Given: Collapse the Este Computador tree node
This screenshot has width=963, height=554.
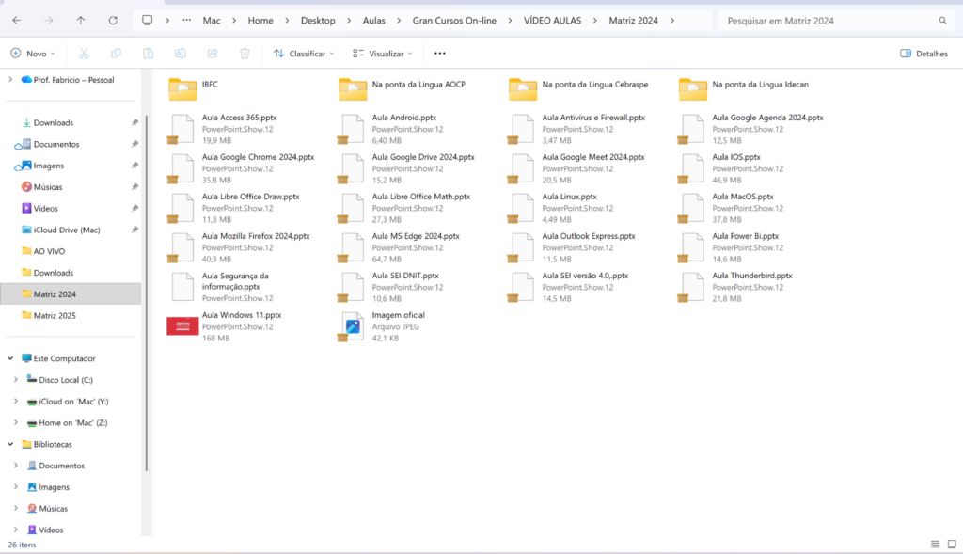Looking at the screenshot, I should 10,358.
